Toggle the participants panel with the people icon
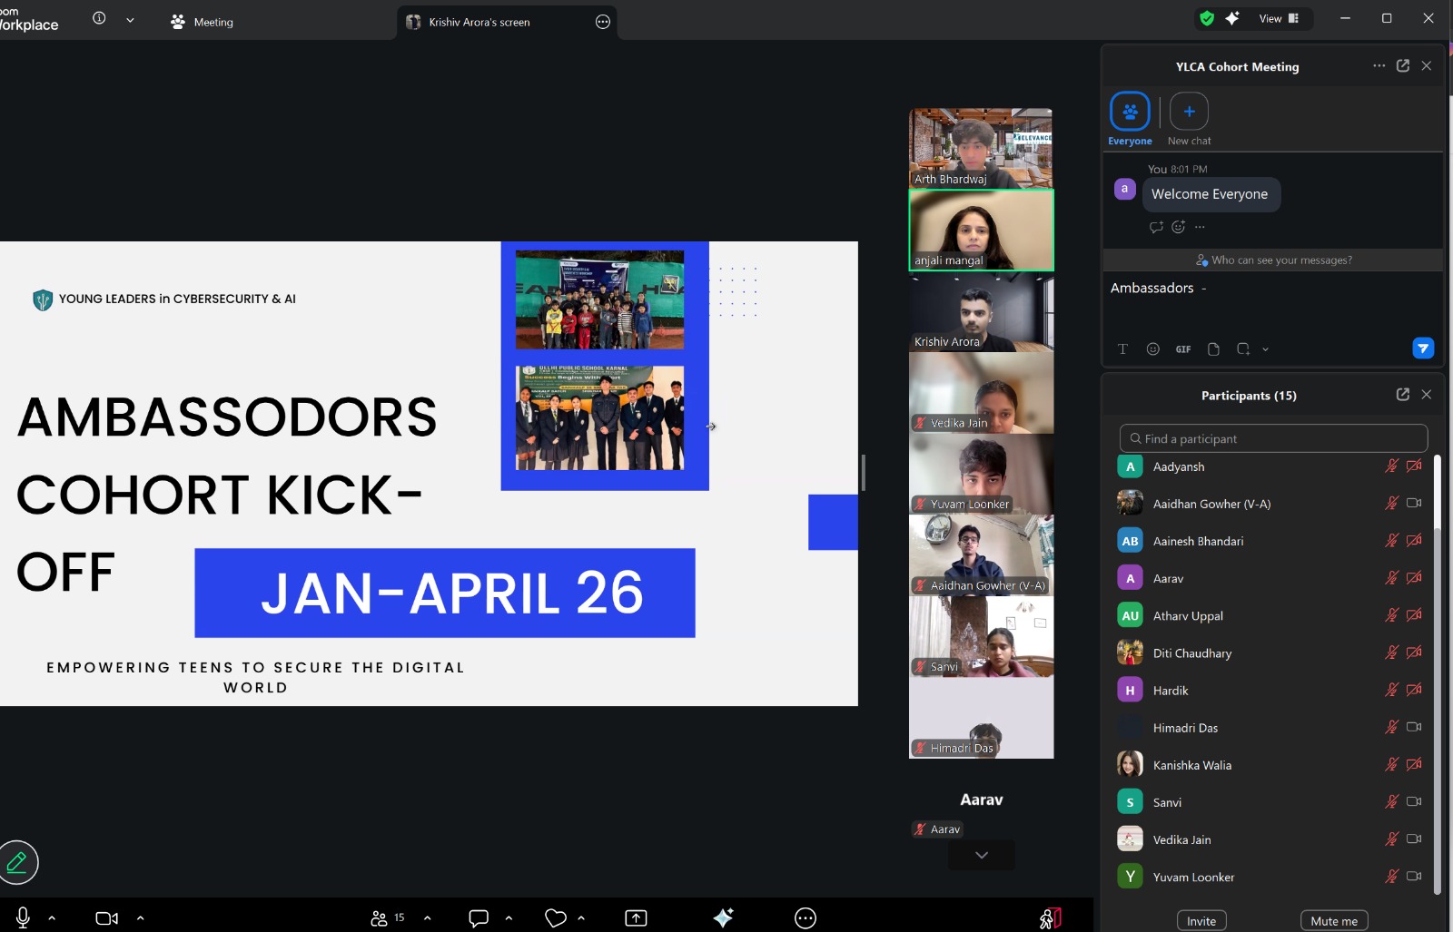This screenshot has height=932, width=1453. click(x=380, y=918)
